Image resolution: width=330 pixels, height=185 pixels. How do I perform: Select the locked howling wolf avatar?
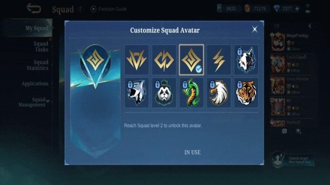coord(137,93)
